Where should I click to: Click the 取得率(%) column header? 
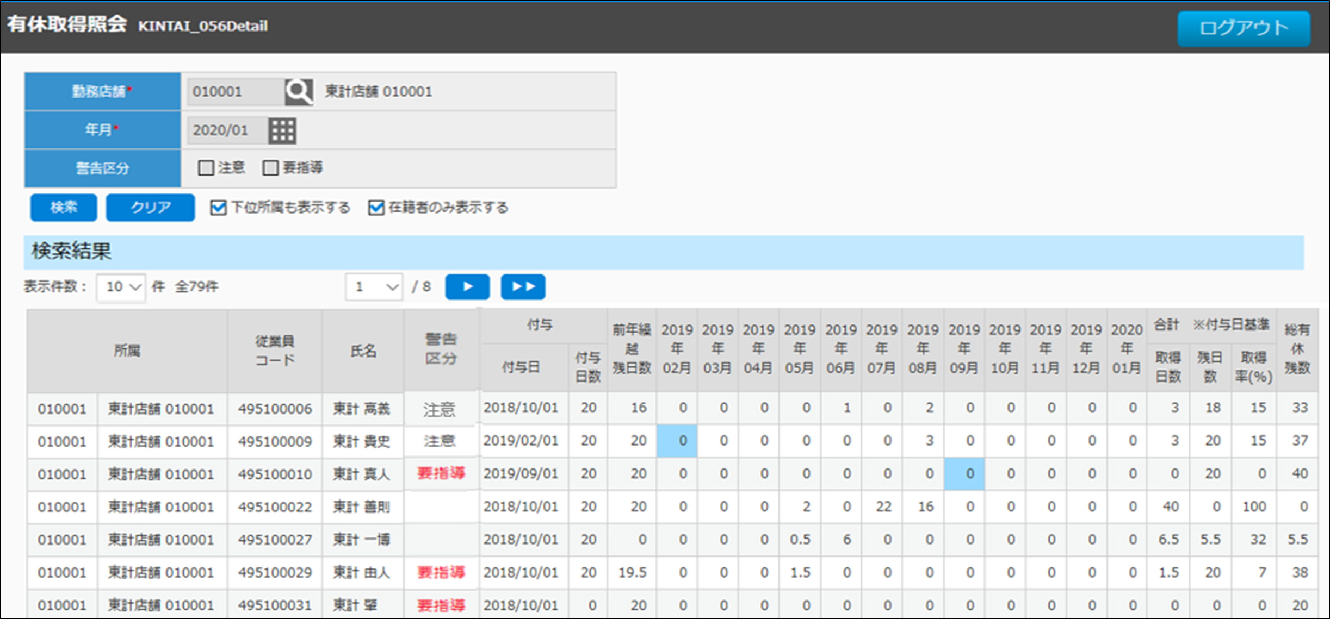click(x=1254, y=367)
